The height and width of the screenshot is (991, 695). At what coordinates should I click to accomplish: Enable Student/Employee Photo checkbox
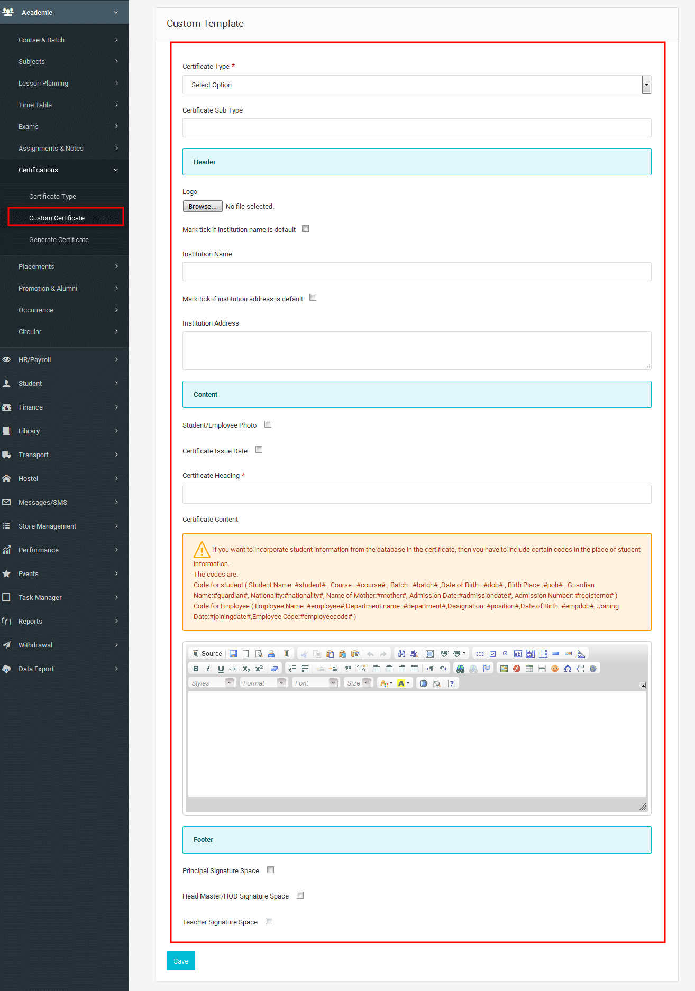268,424
